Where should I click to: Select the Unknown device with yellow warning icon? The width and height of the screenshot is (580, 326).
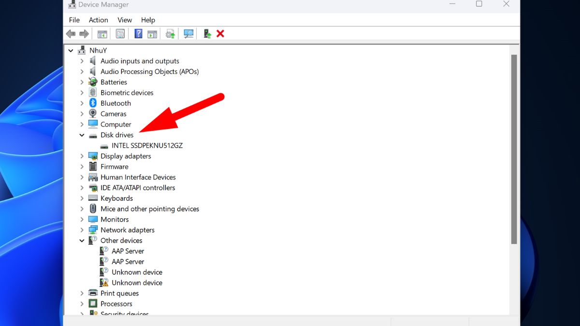[x=137, y=283]
